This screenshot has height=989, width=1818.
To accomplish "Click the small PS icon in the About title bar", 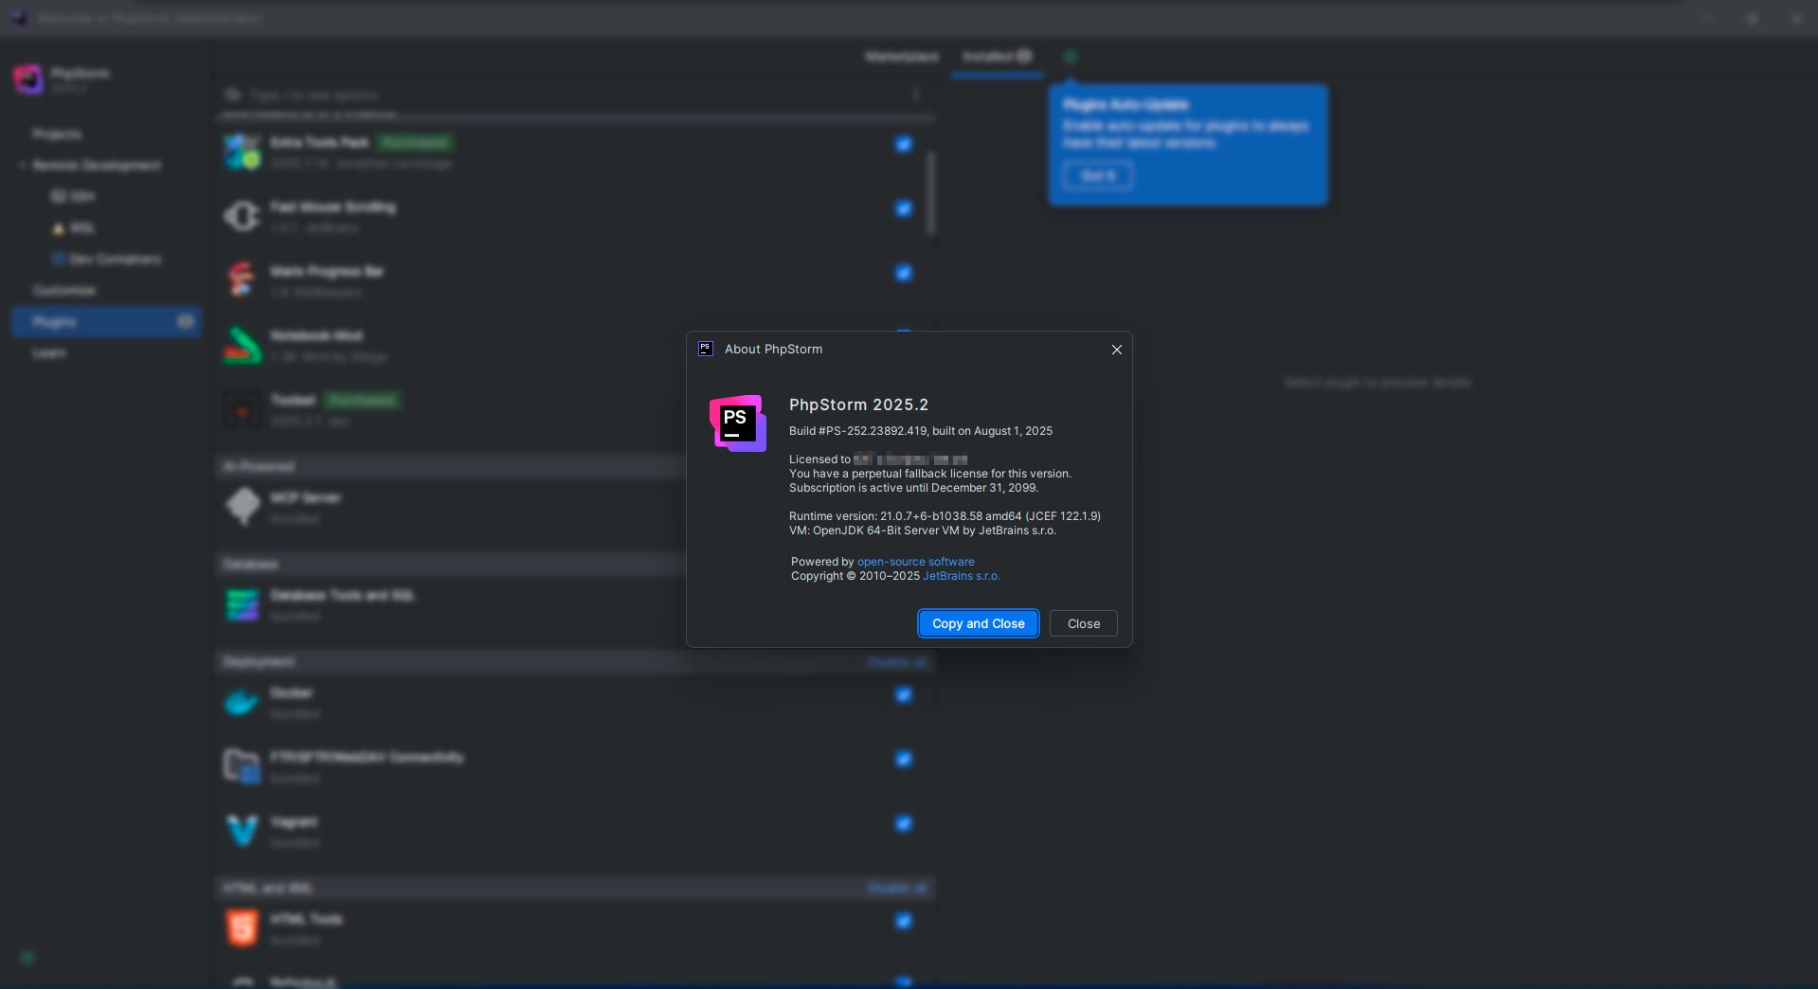I will click(x=706, y=349).
